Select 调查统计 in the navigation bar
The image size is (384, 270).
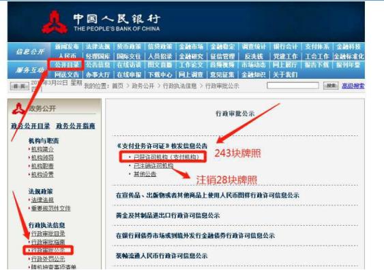[x=254, y=47]
